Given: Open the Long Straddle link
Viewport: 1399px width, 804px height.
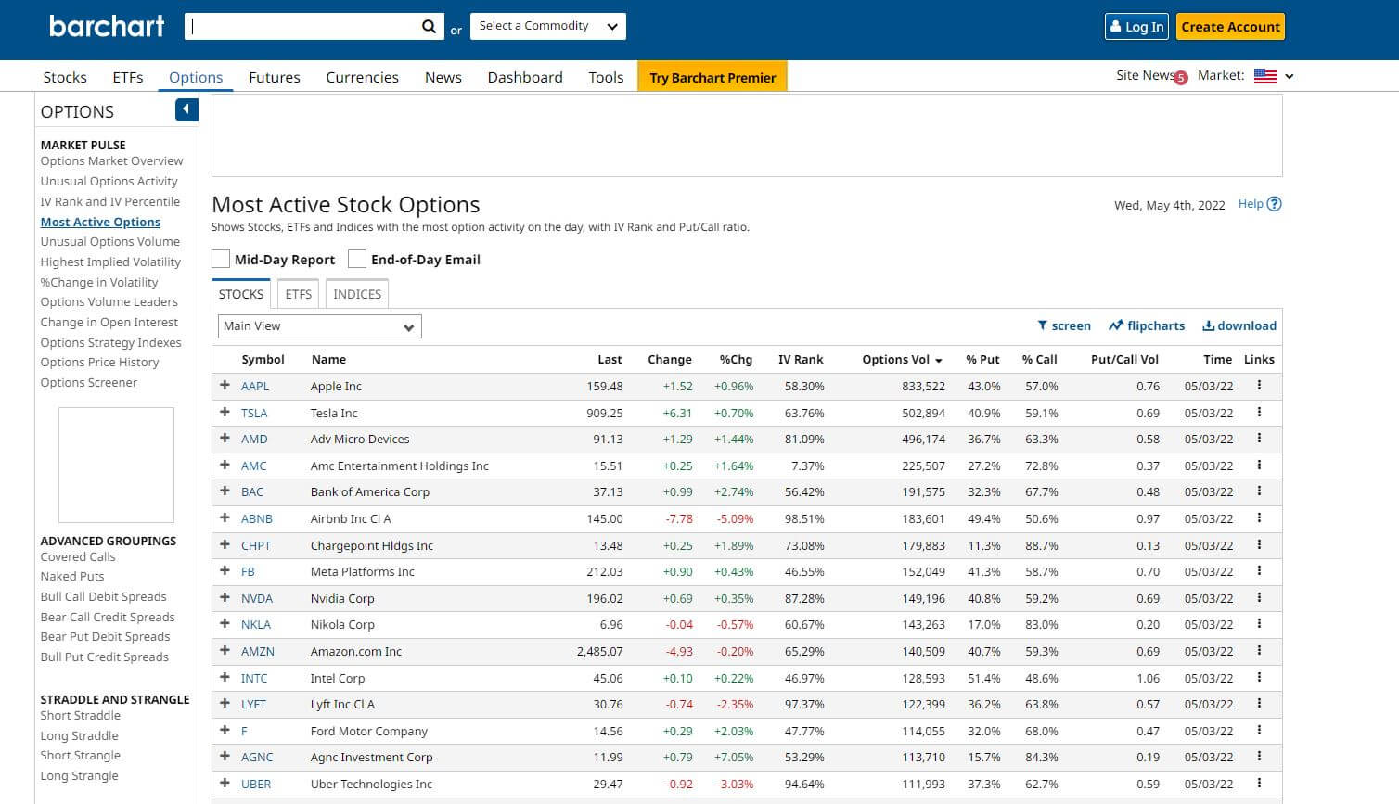Looking at the screenshot, I should pos(79,735).
